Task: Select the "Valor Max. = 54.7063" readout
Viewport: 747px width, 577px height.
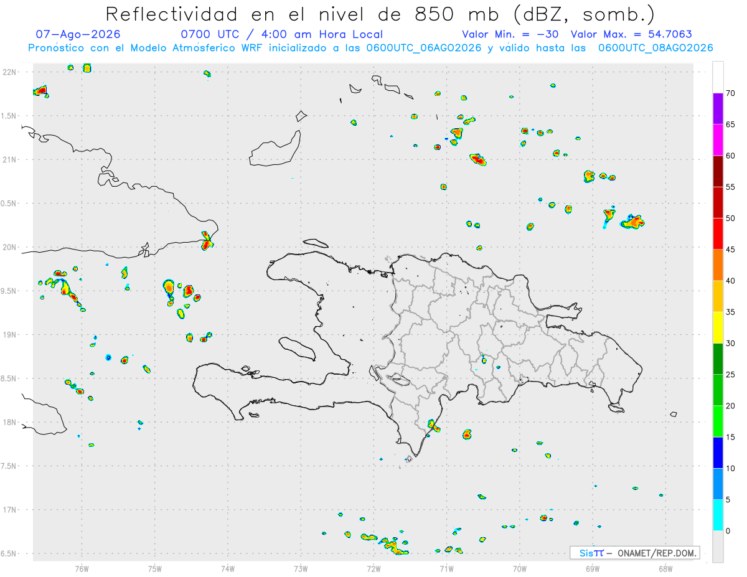Action: tap(631, 34)
